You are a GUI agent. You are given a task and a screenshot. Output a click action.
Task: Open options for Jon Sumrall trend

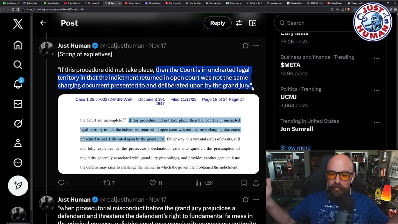pos(377,122)
